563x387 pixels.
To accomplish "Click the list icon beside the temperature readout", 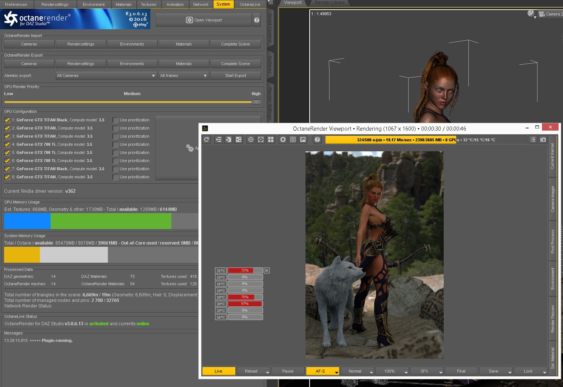I will click(x=533, y=139).
